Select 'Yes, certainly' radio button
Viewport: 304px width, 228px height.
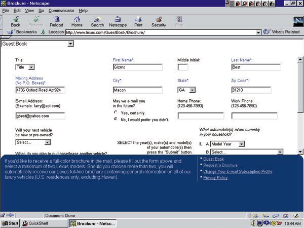[x=116, y=112]
